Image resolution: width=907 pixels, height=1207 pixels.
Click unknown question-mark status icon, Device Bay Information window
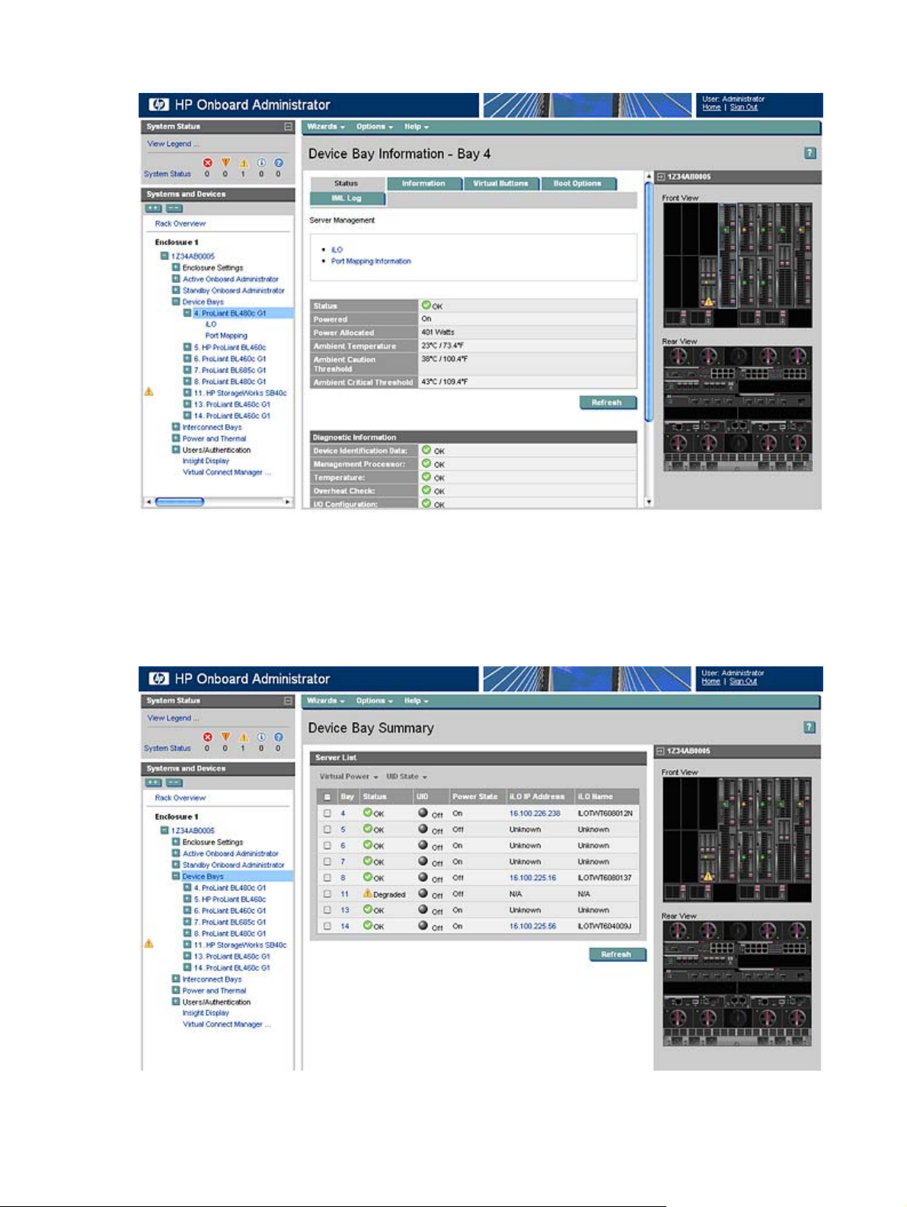pos(279,163)
